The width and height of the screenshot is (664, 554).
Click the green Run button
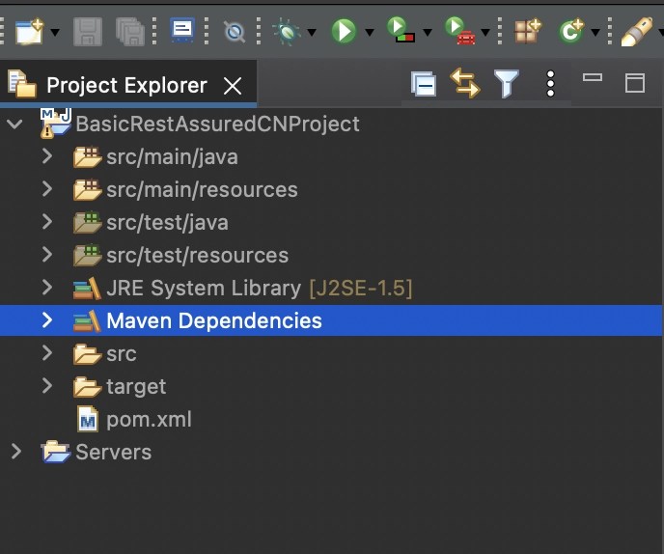[x=344, y=31]
